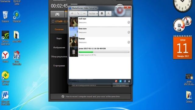195x110 pixels.
Task: Click the бэдварс item title
Action: [82, 39]
